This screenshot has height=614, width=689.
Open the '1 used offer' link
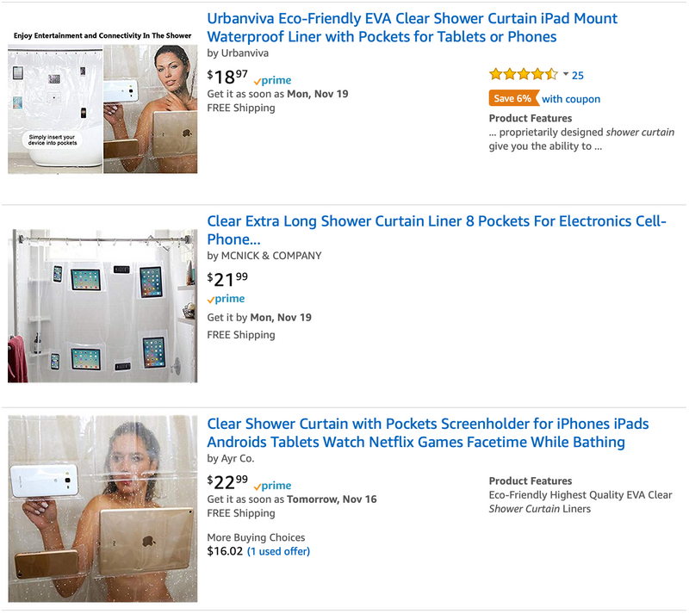tap(278, 551)
